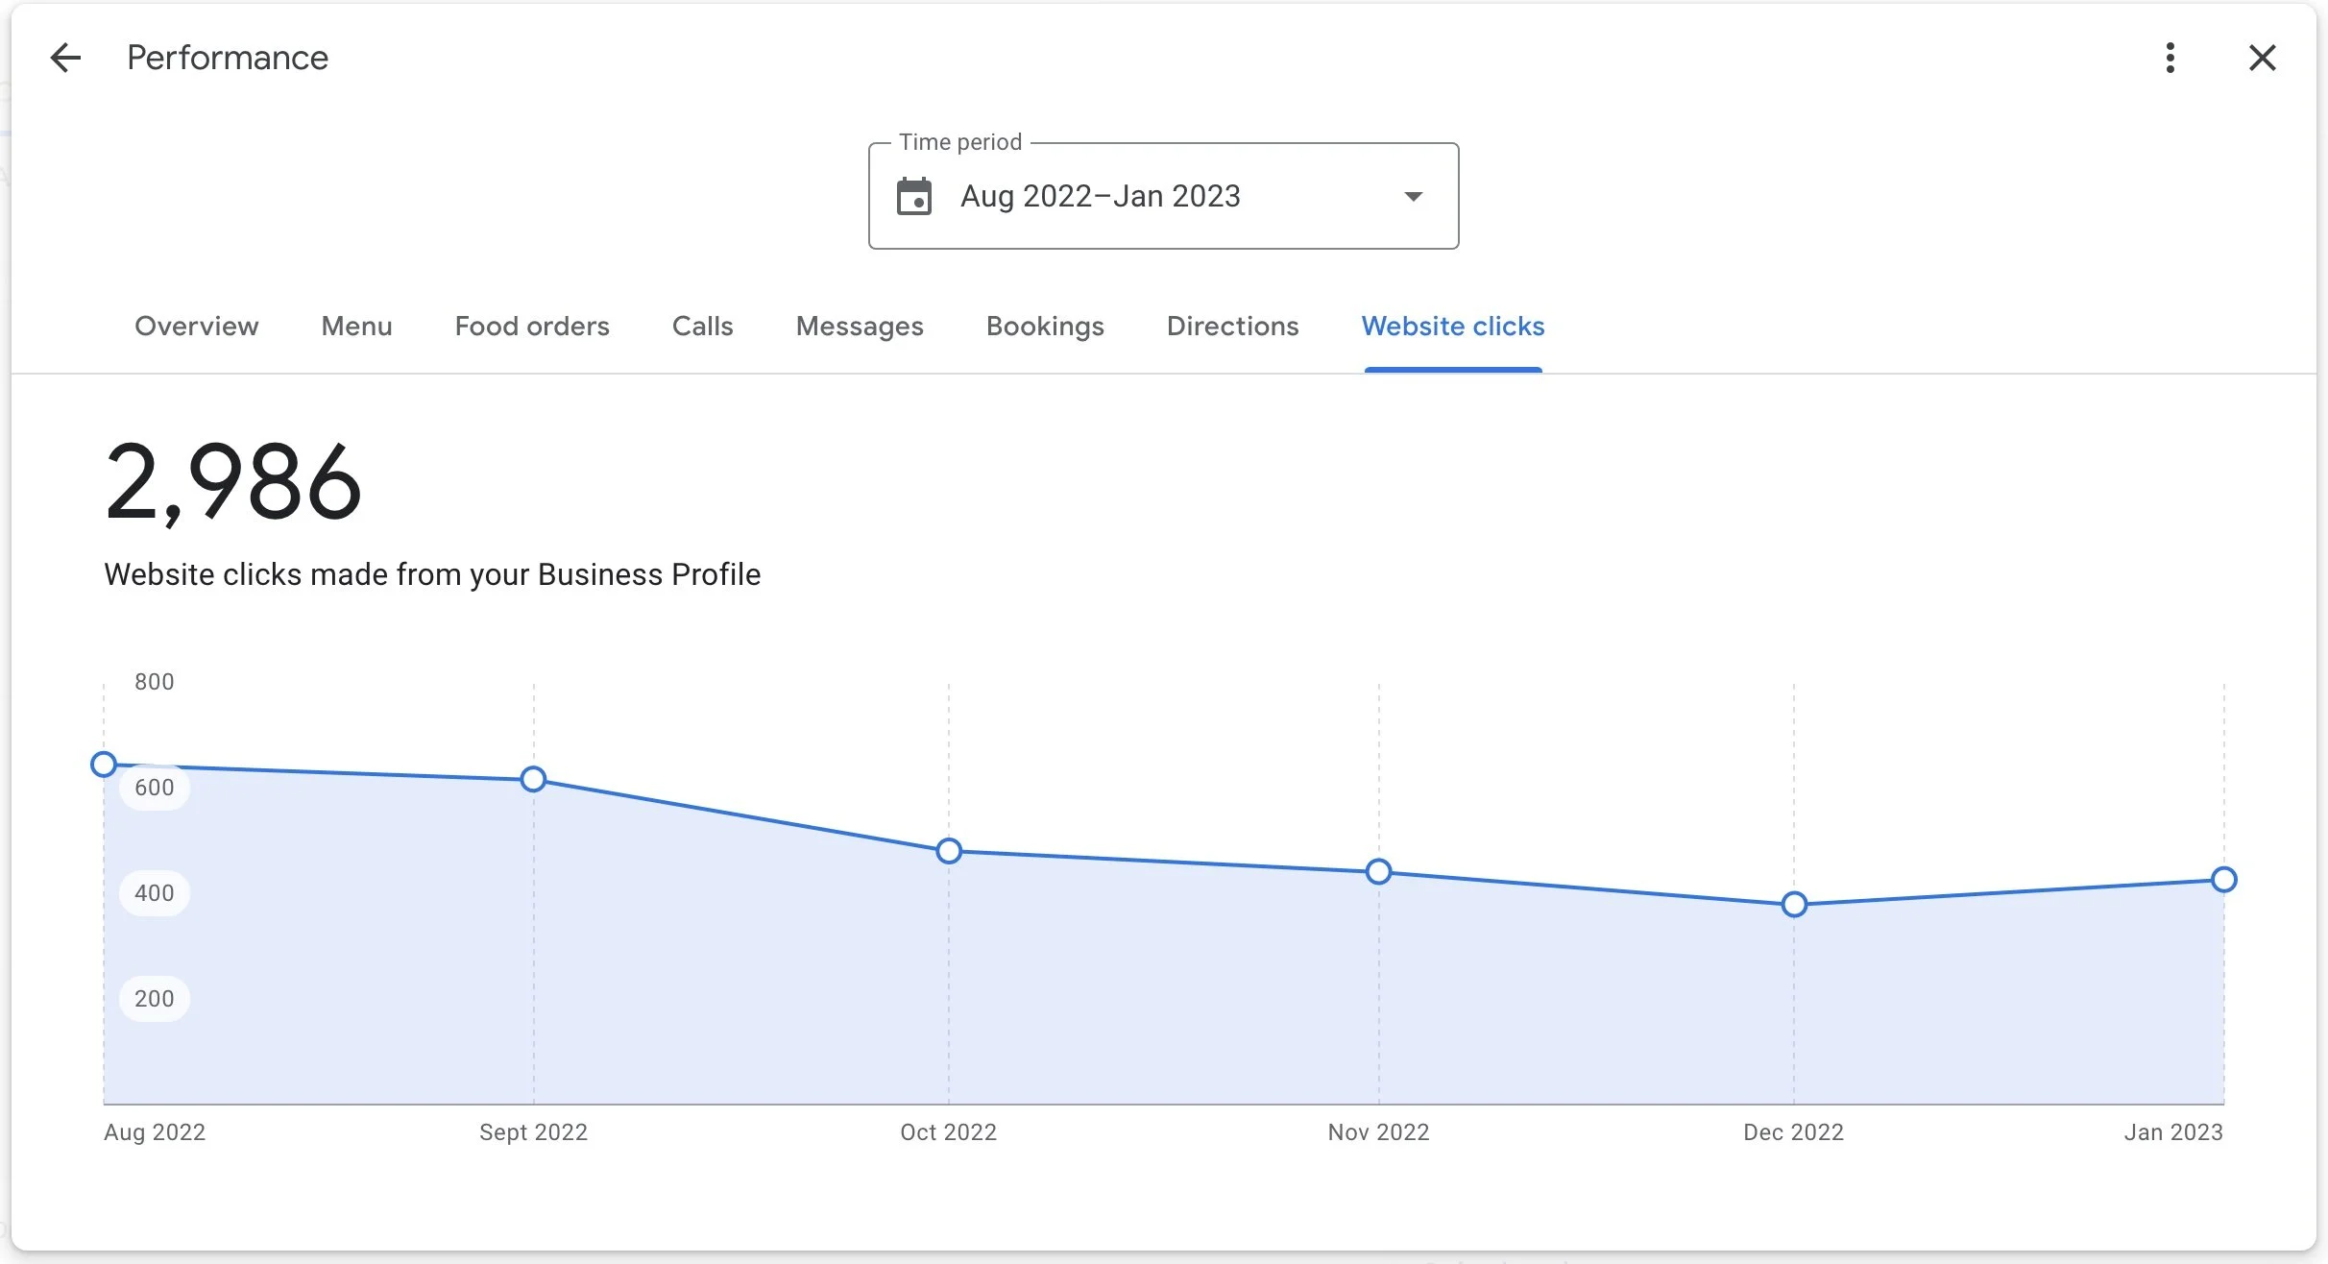Viewport: 2328px width, 1264px height.
Task: Click the Sept 2022 chart data point
Action: click(x=533, y=779)
